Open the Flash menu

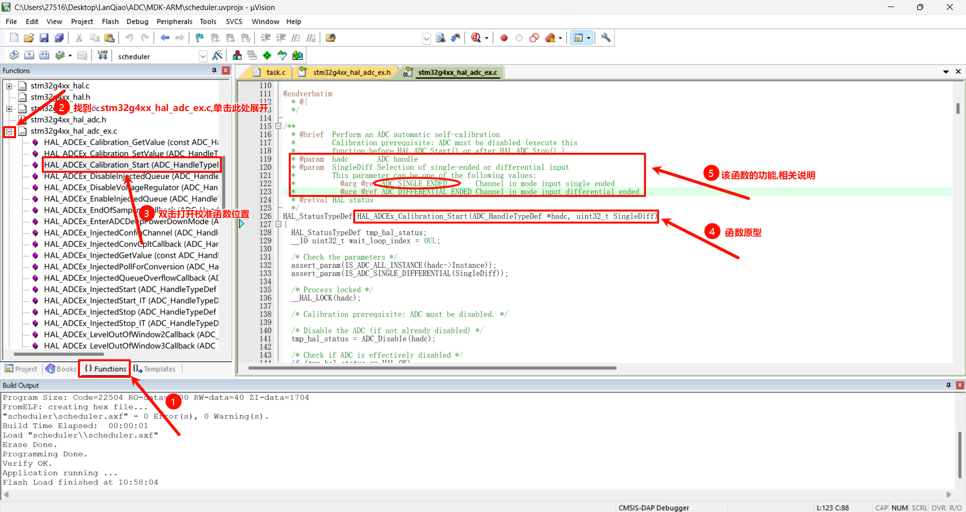tap(110, 22)
